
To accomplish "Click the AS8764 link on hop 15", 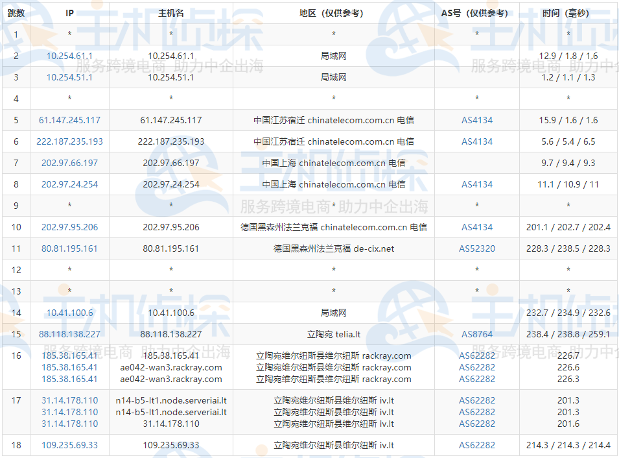I will pyautogui.click(x=476, y=334).
